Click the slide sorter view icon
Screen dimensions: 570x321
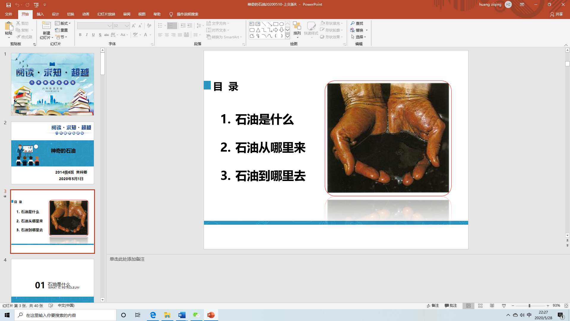coord(480,306)
